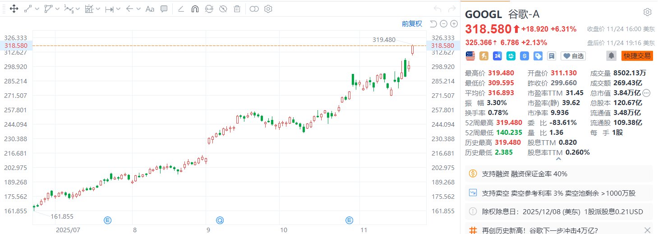
Task: Open headline 再创历史新高 news link
Action: (540, 230)
